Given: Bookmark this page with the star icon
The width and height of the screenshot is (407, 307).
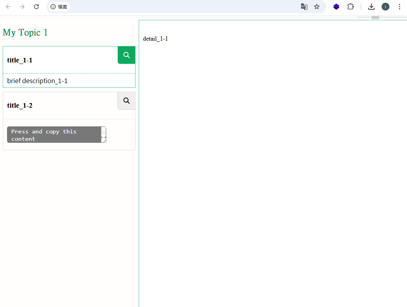Looking at the screenshot, I should [x=317, y=7].
